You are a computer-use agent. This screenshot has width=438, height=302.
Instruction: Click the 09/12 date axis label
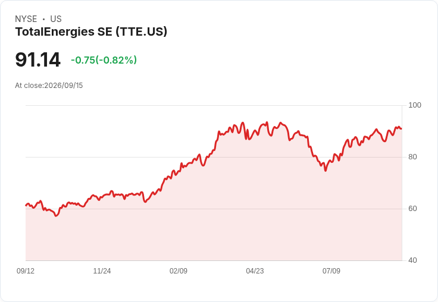[x=26, y=270]
